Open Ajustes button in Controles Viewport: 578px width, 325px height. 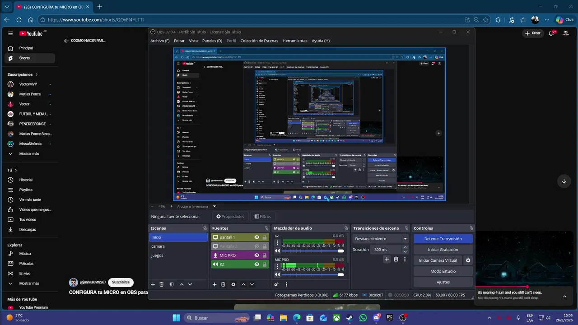(x=443, y=282)
